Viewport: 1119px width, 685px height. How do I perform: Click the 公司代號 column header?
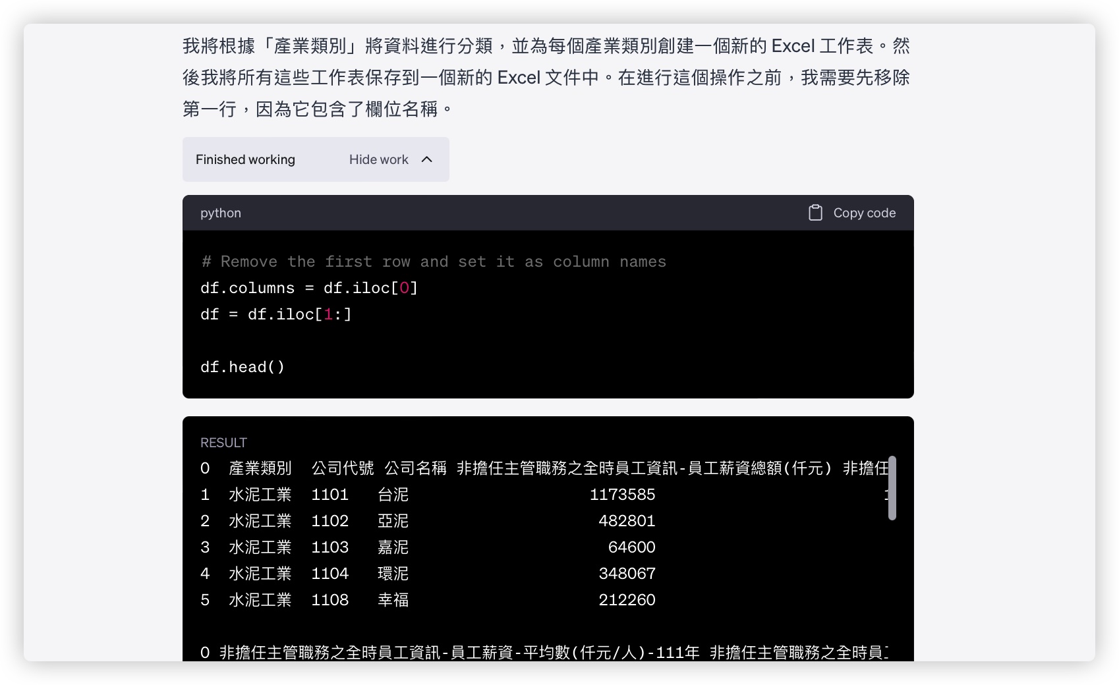pyautogui.click(x=343, y=468)
